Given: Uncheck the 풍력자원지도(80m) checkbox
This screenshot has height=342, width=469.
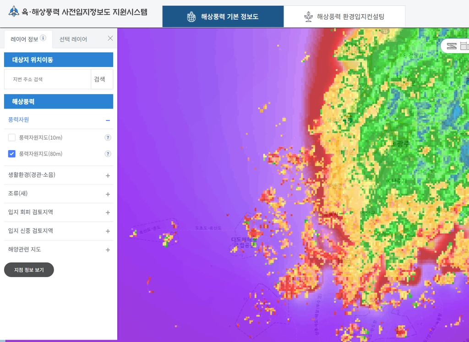Looking at the screenshot, I should pyautogui.click(x=11, y=154).
